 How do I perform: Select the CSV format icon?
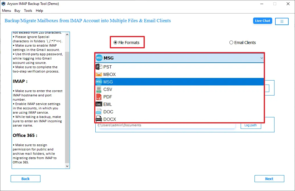coord(99,89)
